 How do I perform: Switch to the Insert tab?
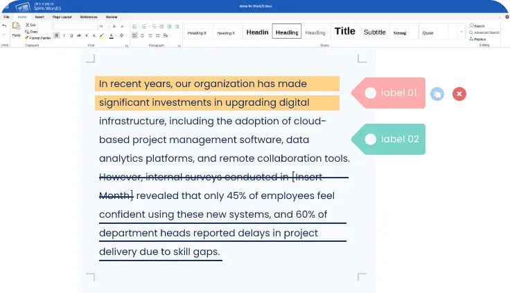[39, 16]
